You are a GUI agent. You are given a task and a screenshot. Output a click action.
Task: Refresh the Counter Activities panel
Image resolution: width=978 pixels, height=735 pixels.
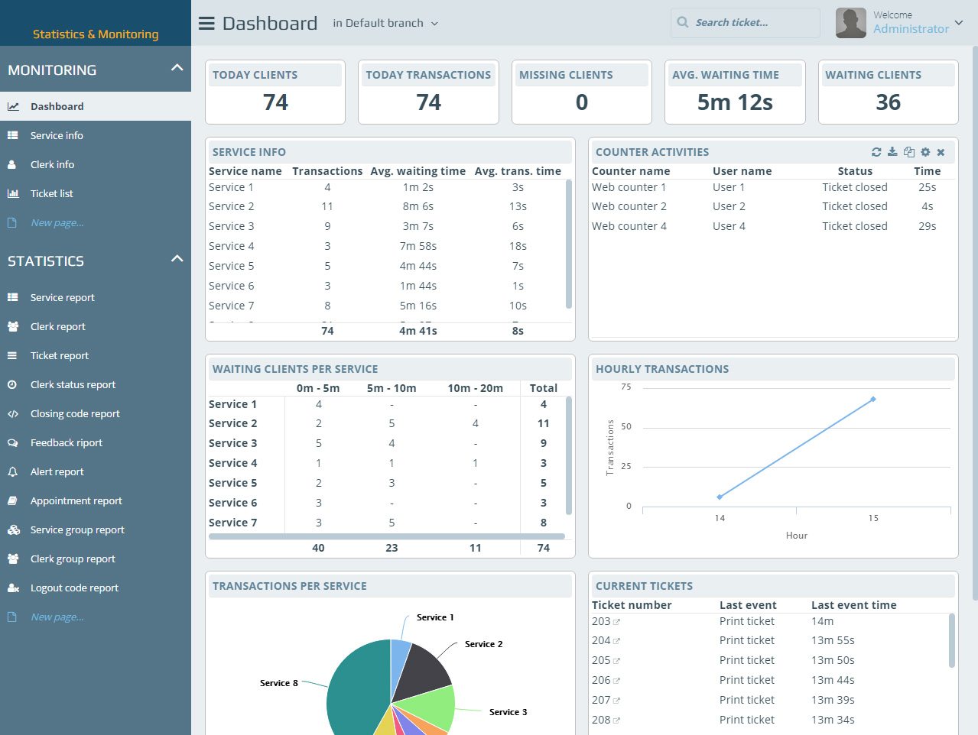coord(876,152)
